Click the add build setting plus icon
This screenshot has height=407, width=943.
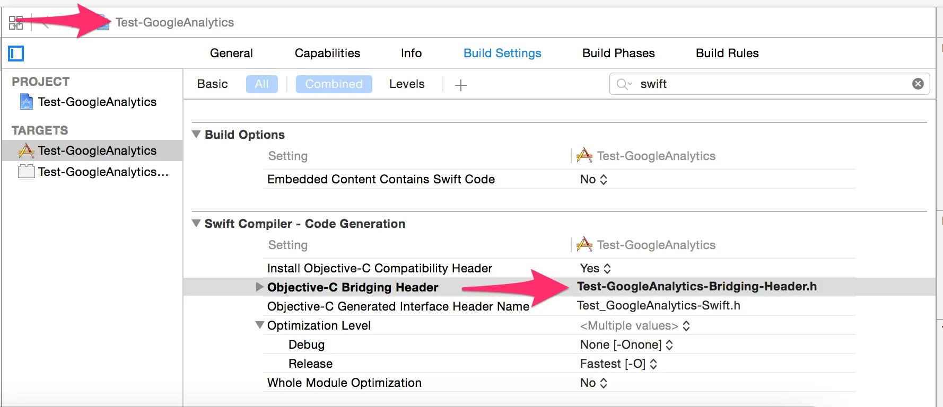point(460,85)
